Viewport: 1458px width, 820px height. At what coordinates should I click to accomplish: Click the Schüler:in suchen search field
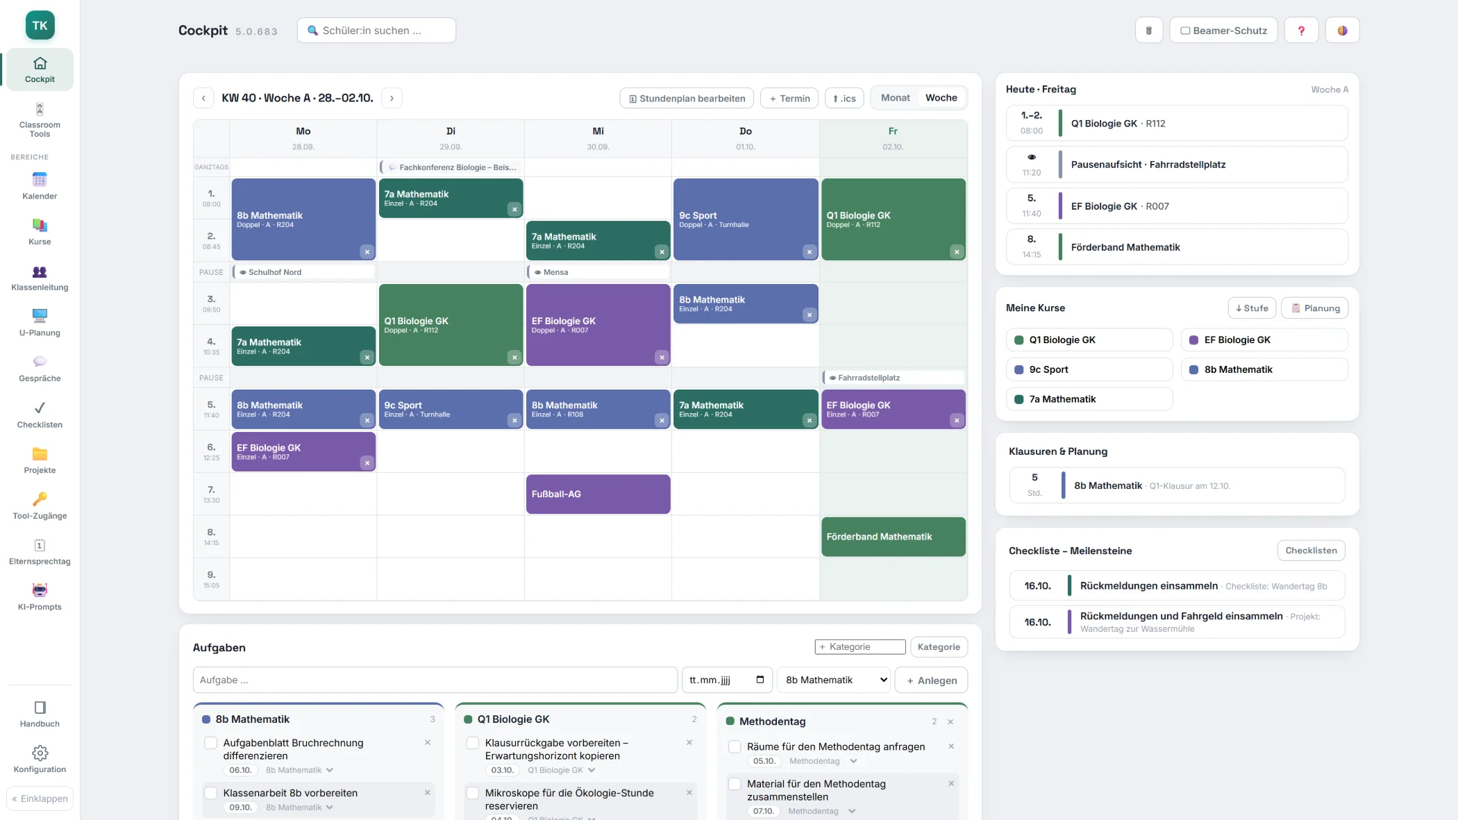376,31
